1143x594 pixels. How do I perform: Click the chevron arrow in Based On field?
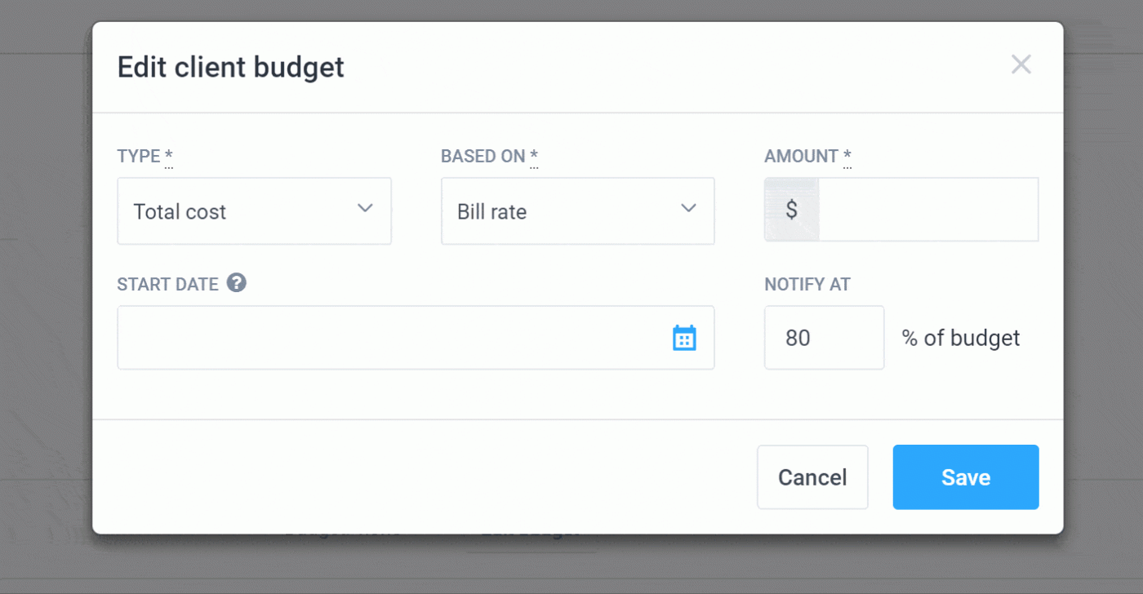688,208
